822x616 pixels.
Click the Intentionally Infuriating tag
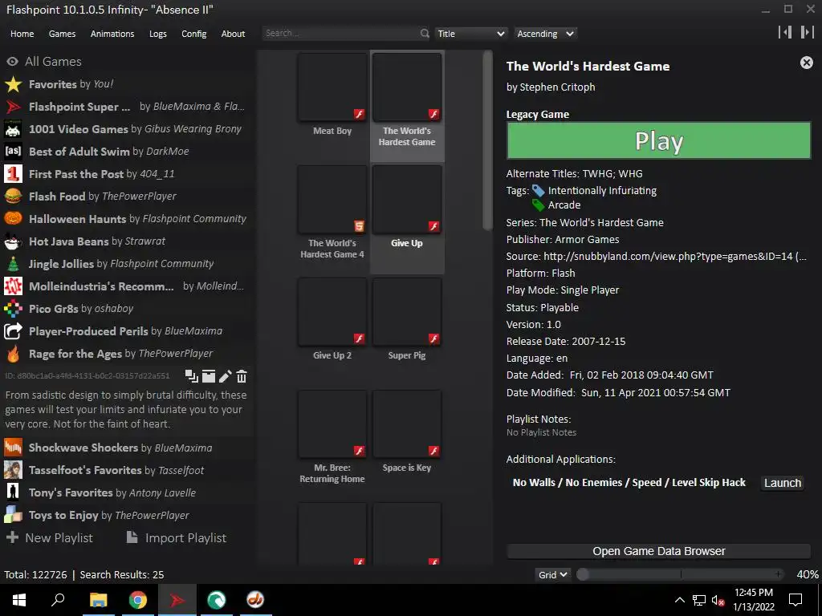[602, 191]
